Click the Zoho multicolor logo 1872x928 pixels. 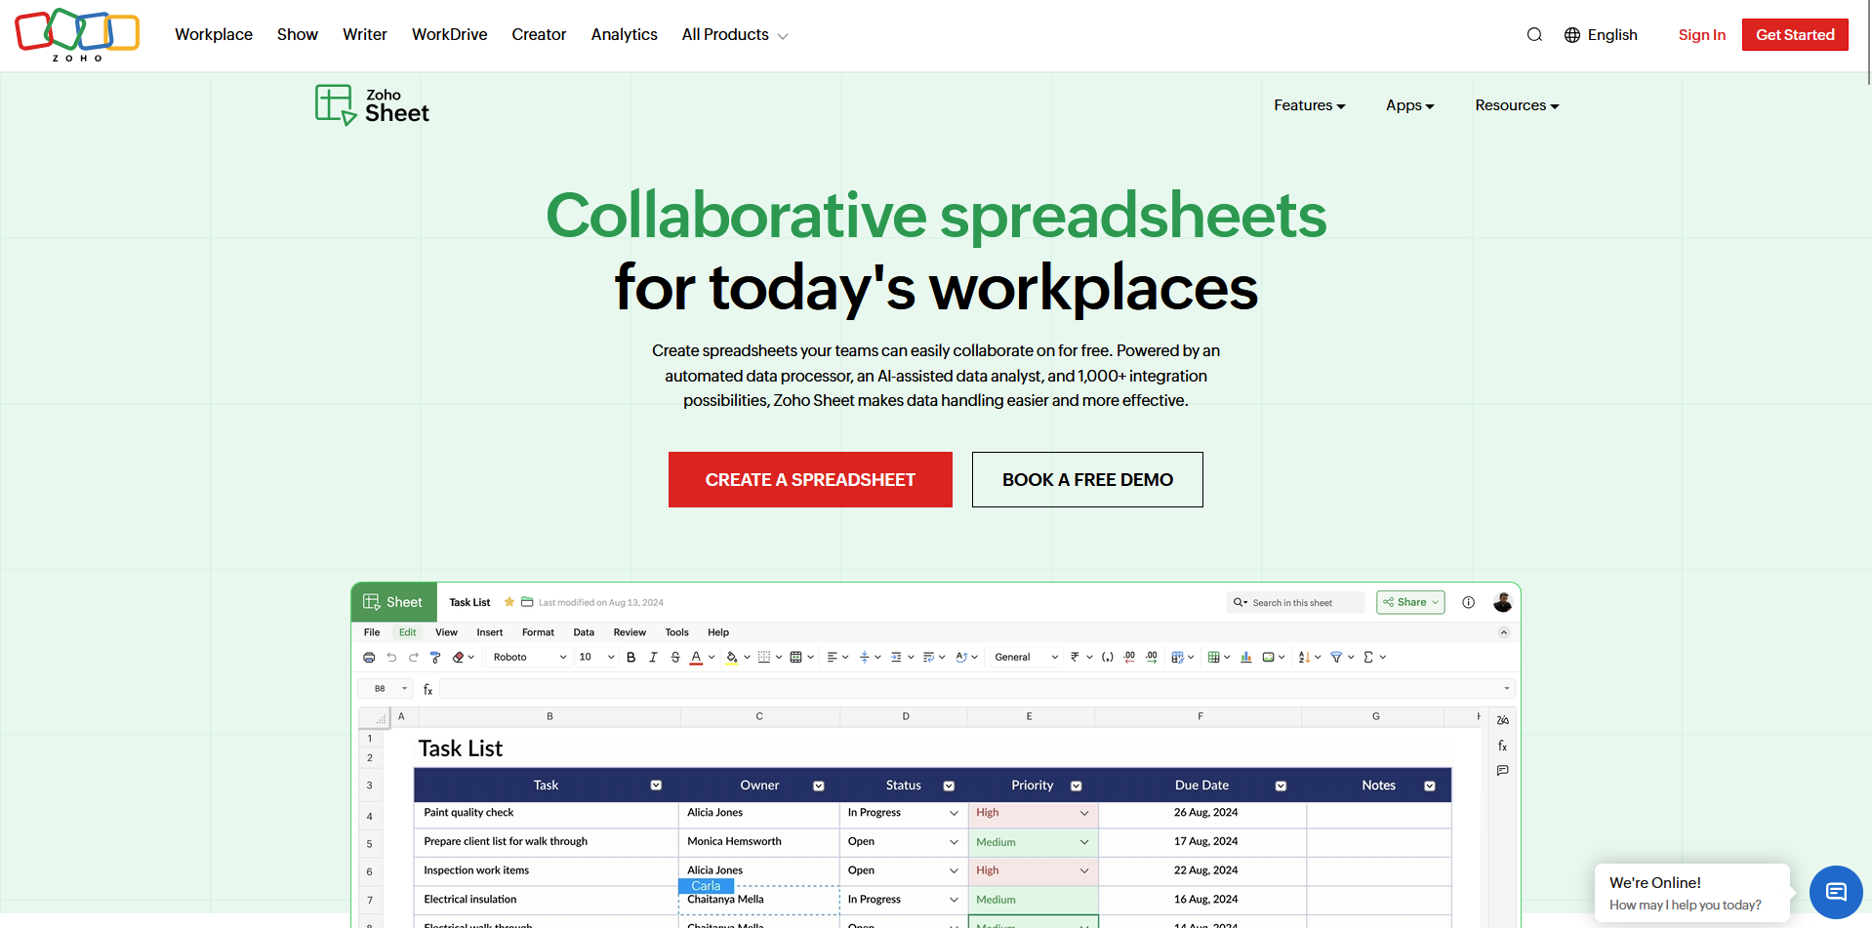click(77, 35)
